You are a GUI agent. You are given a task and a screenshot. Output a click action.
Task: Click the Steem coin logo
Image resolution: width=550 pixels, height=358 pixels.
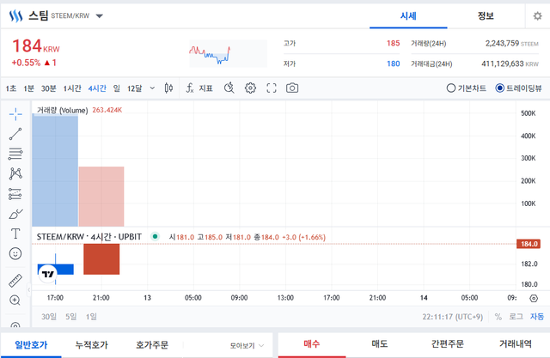(15, 15)
